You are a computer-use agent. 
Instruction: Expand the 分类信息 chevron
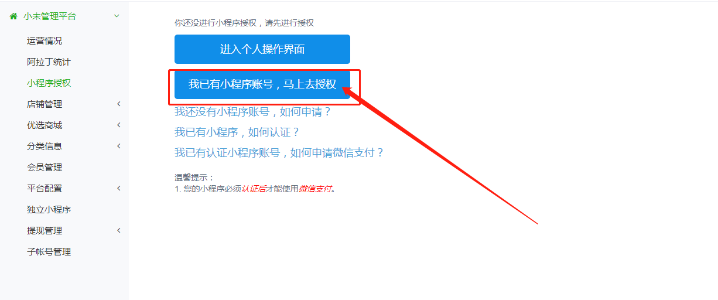(x=118, y=146)
